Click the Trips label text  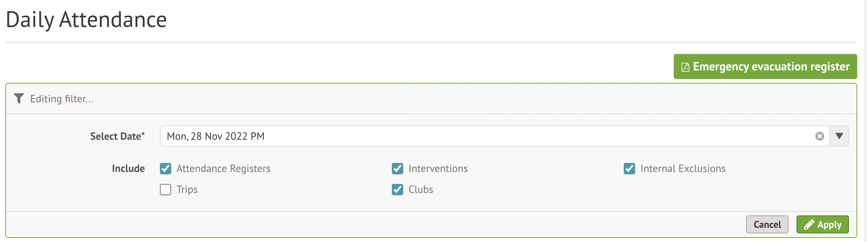tap(187, 190)
